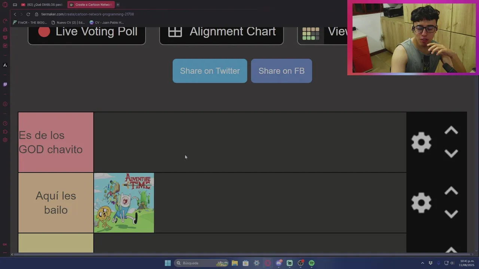Open Microsoft Store from the taskbar
479x269 pixels.
click(x=245, y=263)
